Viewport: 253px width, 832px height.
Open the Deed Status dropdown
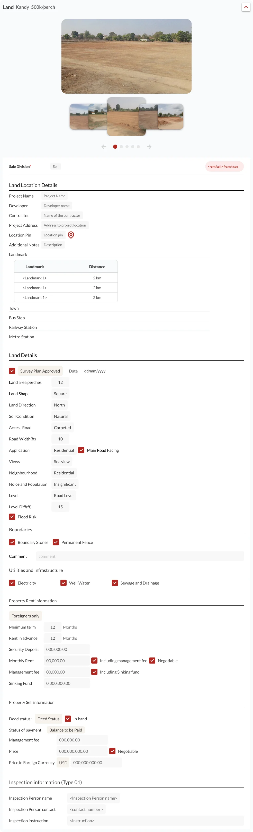coord(48,719)
